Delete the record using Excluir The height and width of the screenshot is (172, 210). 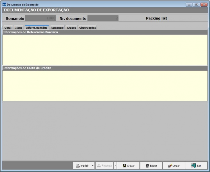(151, 166)
